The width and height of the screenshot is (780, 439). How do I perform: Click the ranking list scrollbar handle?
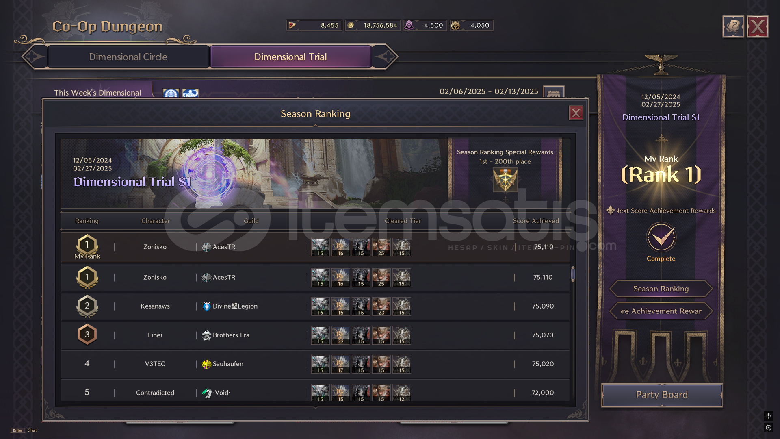[x=573, y=274]
